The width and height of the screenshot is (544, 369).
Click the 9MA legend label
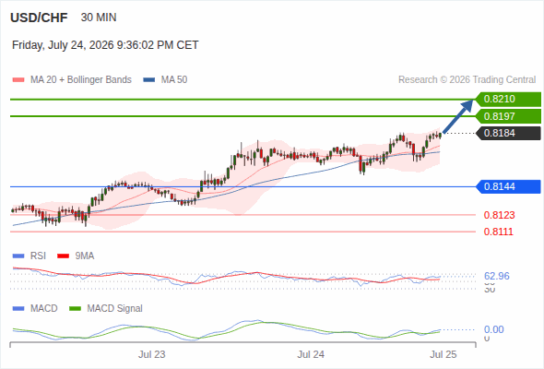click(85, 256)
